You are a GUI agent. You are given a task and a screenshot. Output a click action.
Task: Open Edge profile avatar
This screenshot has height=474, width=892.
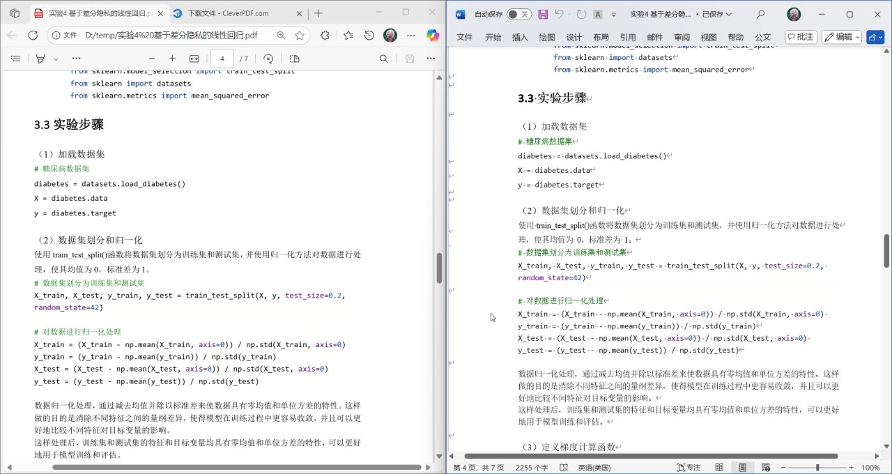390,35
